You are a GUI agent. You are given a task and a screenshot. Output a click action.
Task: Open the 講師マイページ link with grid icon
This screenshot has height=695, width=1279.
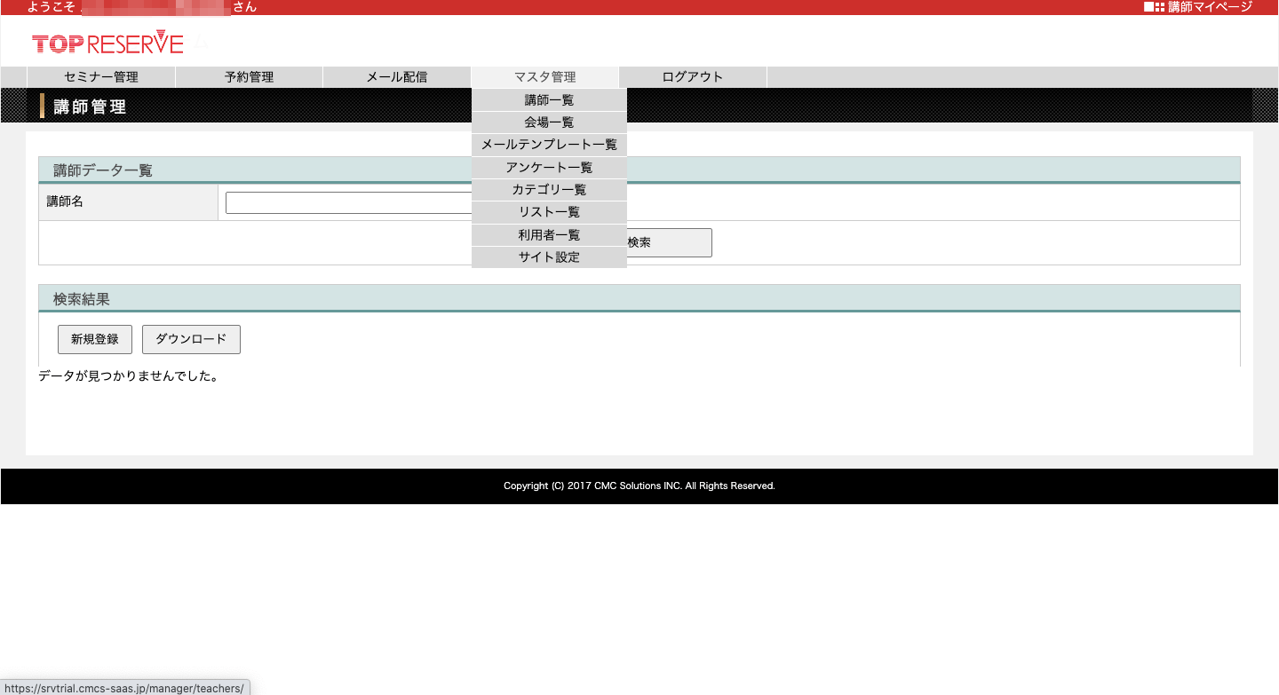coord(1198,7)
